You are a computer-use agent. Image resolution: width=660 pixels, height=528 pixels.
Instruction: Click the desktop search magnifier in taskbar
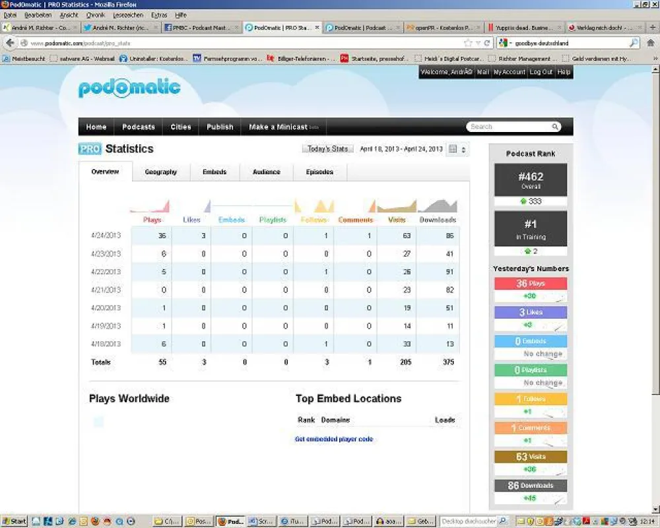click(502, 521)
